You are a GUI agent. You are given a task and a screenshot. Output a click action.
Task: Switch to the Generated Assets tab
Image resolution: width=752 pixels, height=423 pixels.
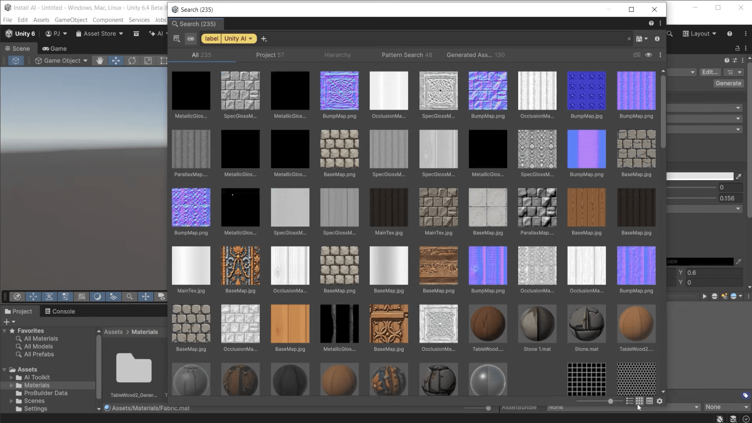(x=476, y=55)
